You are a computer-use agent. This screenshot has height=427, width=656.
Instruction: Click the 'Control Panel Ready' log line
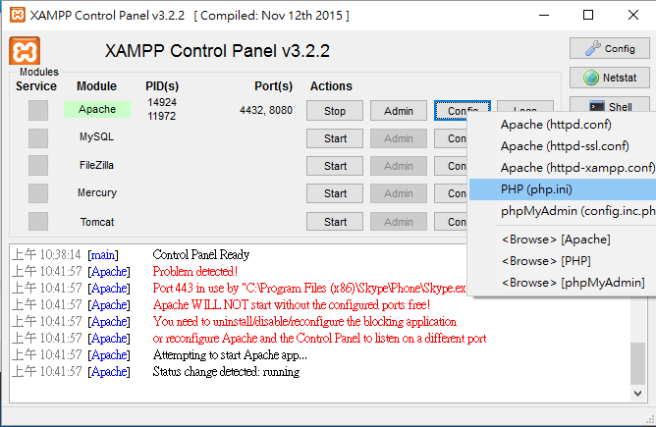pyautogui.click(x=200, y=254)
